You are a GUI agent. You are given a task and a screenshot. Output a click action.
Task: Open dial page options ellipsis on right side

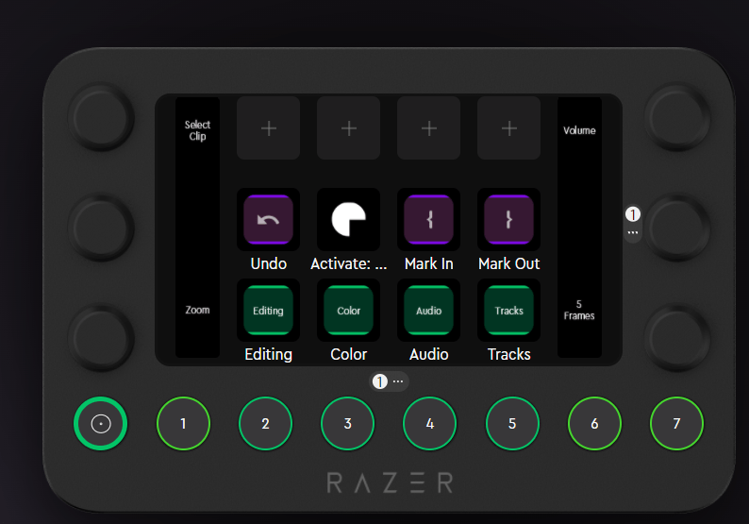(633, 232)
